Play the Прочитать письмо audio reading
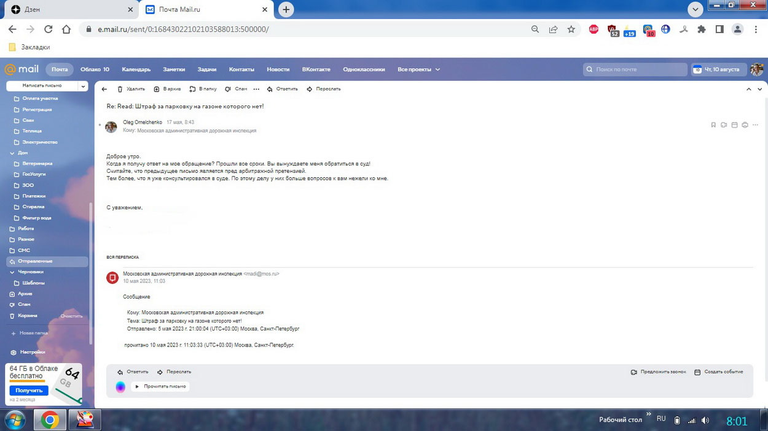 point(160,386)
